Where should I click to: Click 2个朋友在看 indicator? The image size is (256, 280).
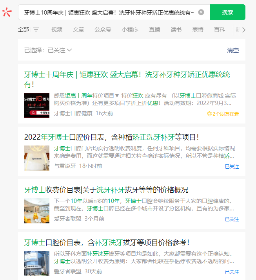pos(223,114)
